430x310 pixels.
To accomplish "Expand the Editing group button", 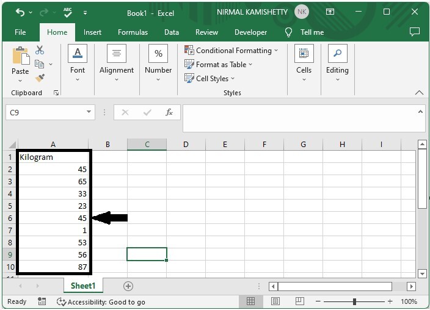I will click(x=337, y=63).
